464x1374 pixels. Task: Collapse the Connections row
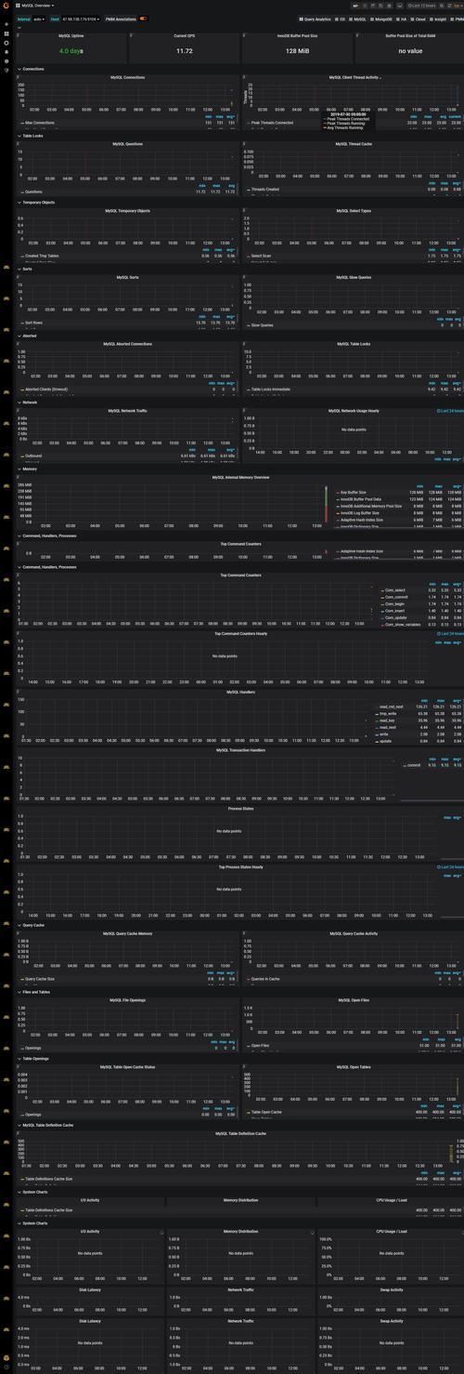coord(32,69)
